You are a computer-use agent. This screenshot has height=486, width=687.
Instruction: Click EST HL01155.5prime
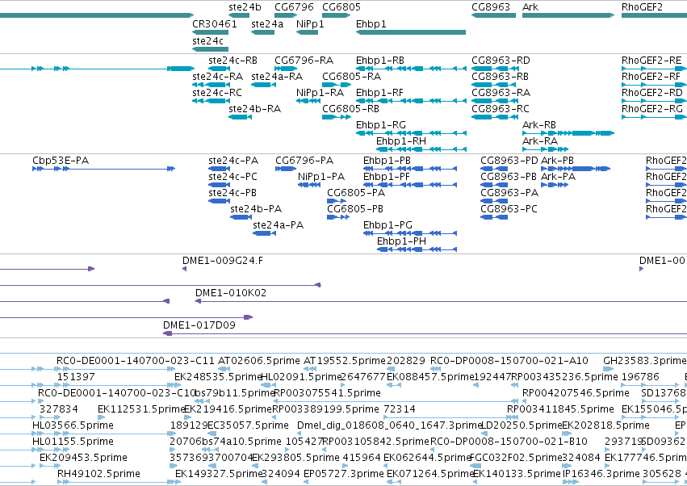tap(73, 442)
